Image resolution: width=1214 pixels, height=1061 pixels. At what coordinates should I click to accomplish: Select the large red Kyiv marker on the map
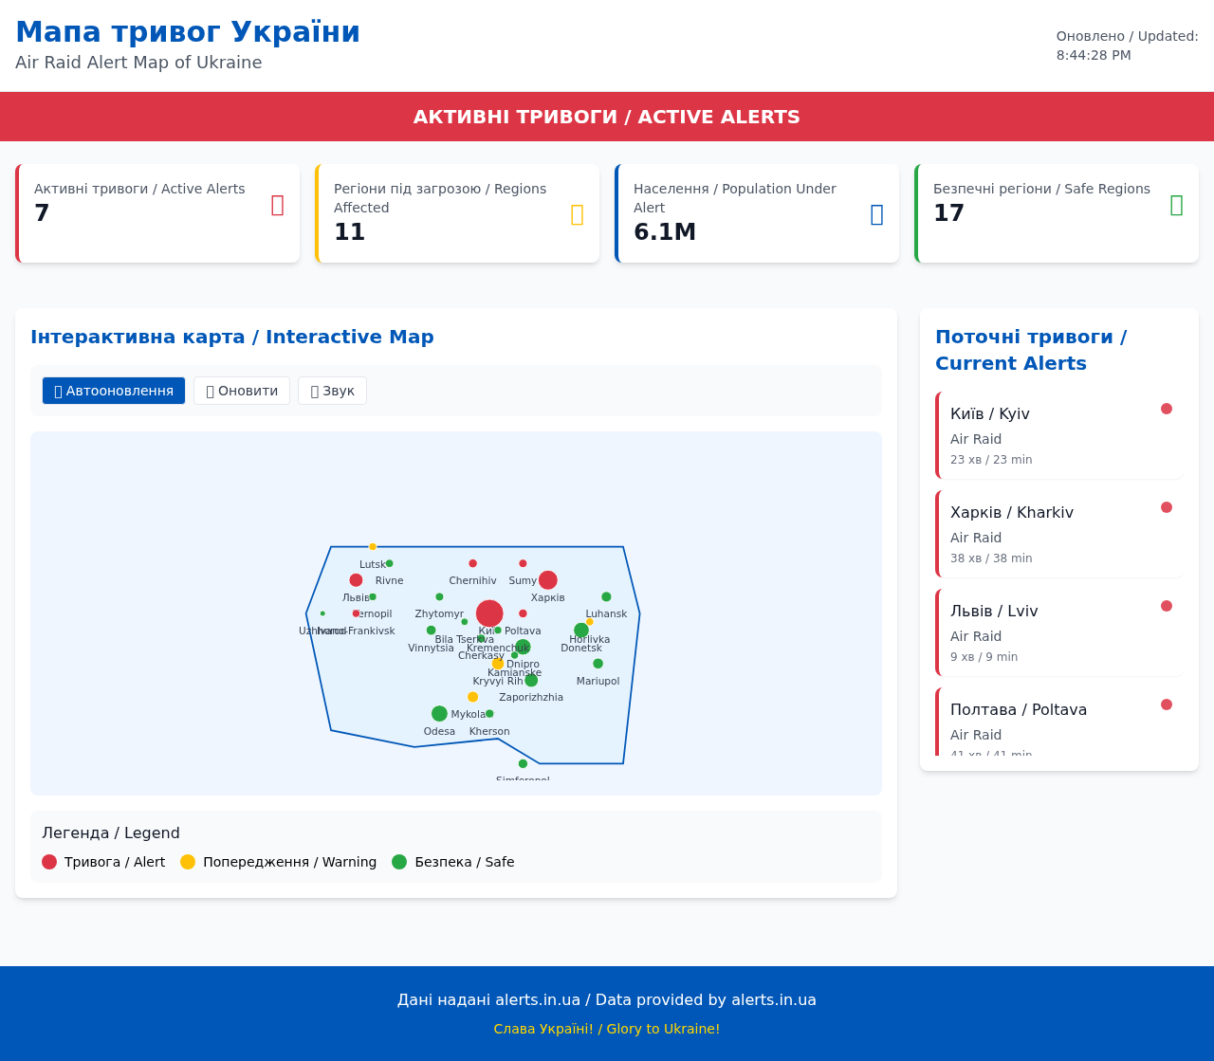pos(489,613)
